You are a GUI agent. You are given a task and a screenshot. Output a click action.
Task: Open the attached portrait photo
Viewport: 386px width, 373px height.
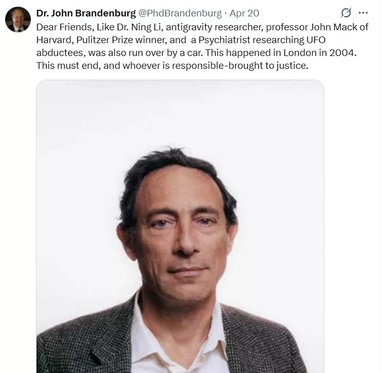[180, 226]
